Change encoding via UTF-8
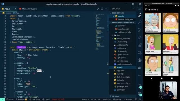 tap(94, 99)
